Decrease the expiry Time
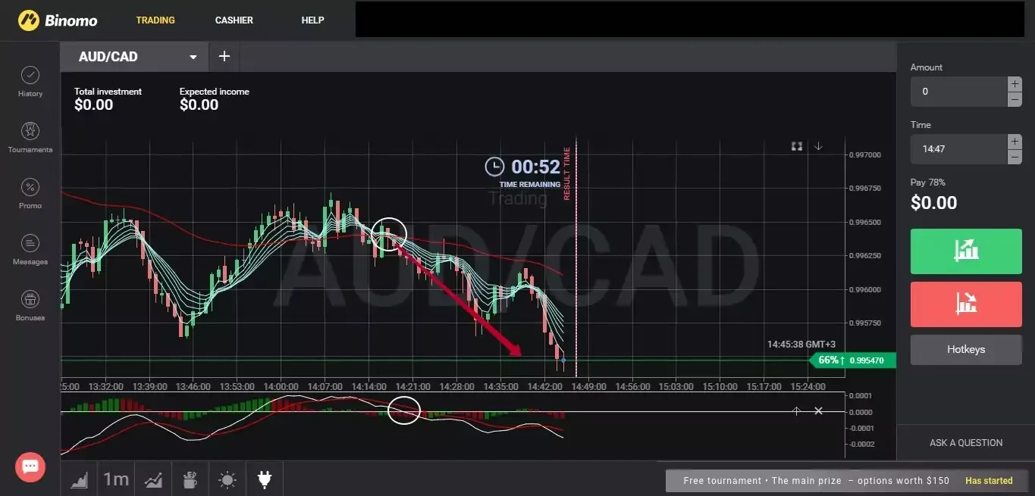 click(x=1015, y=157)
